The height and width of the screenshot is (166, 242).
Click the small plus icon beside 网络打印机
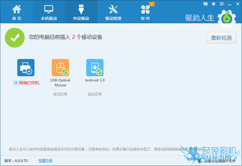[x=16, y=83]
